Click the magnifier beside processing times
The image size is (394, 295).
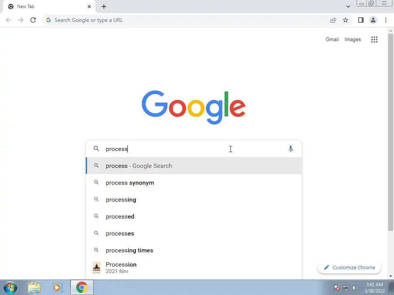96,250
